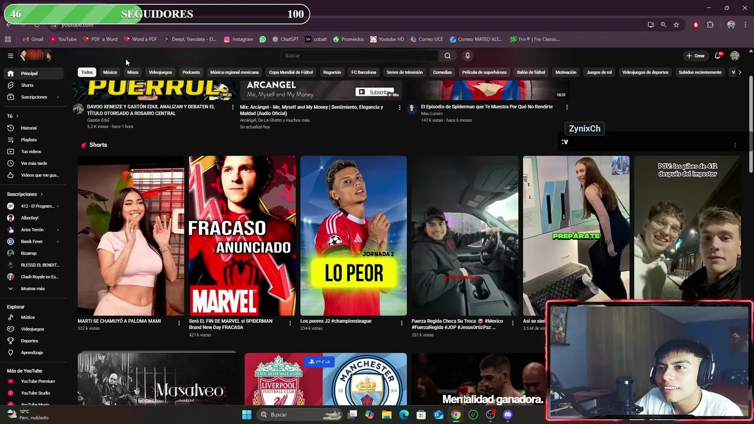Expand the Tú section chevron
Image resolution: width=754 pixels, height=424 pixels.
tap(17, 116)
